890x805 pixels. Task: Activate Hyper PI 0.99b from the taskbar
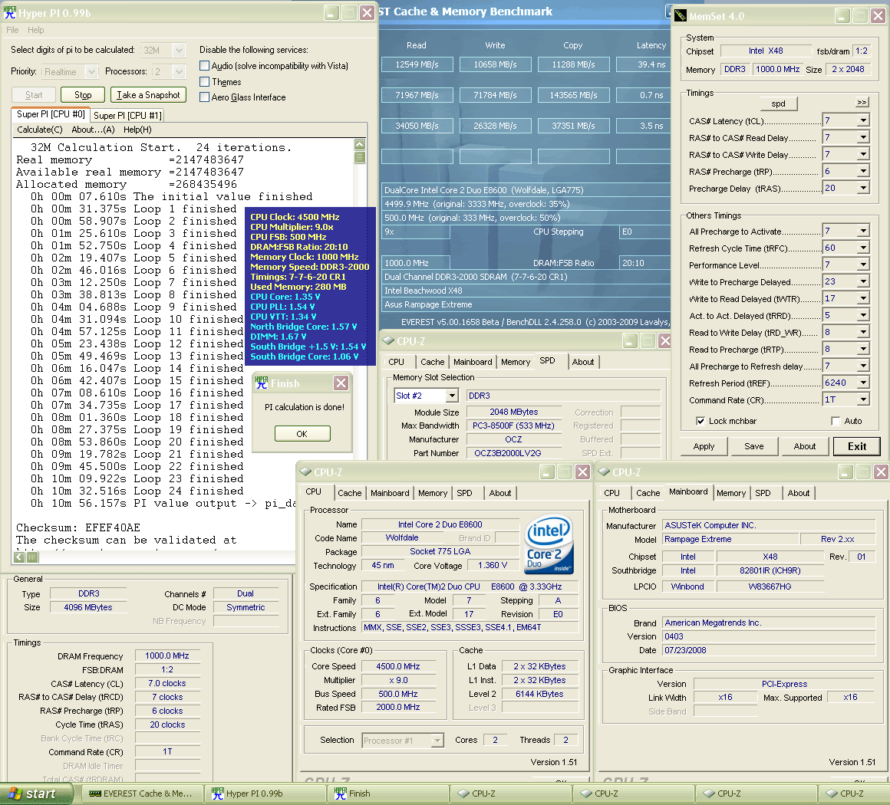pos(265,793)
